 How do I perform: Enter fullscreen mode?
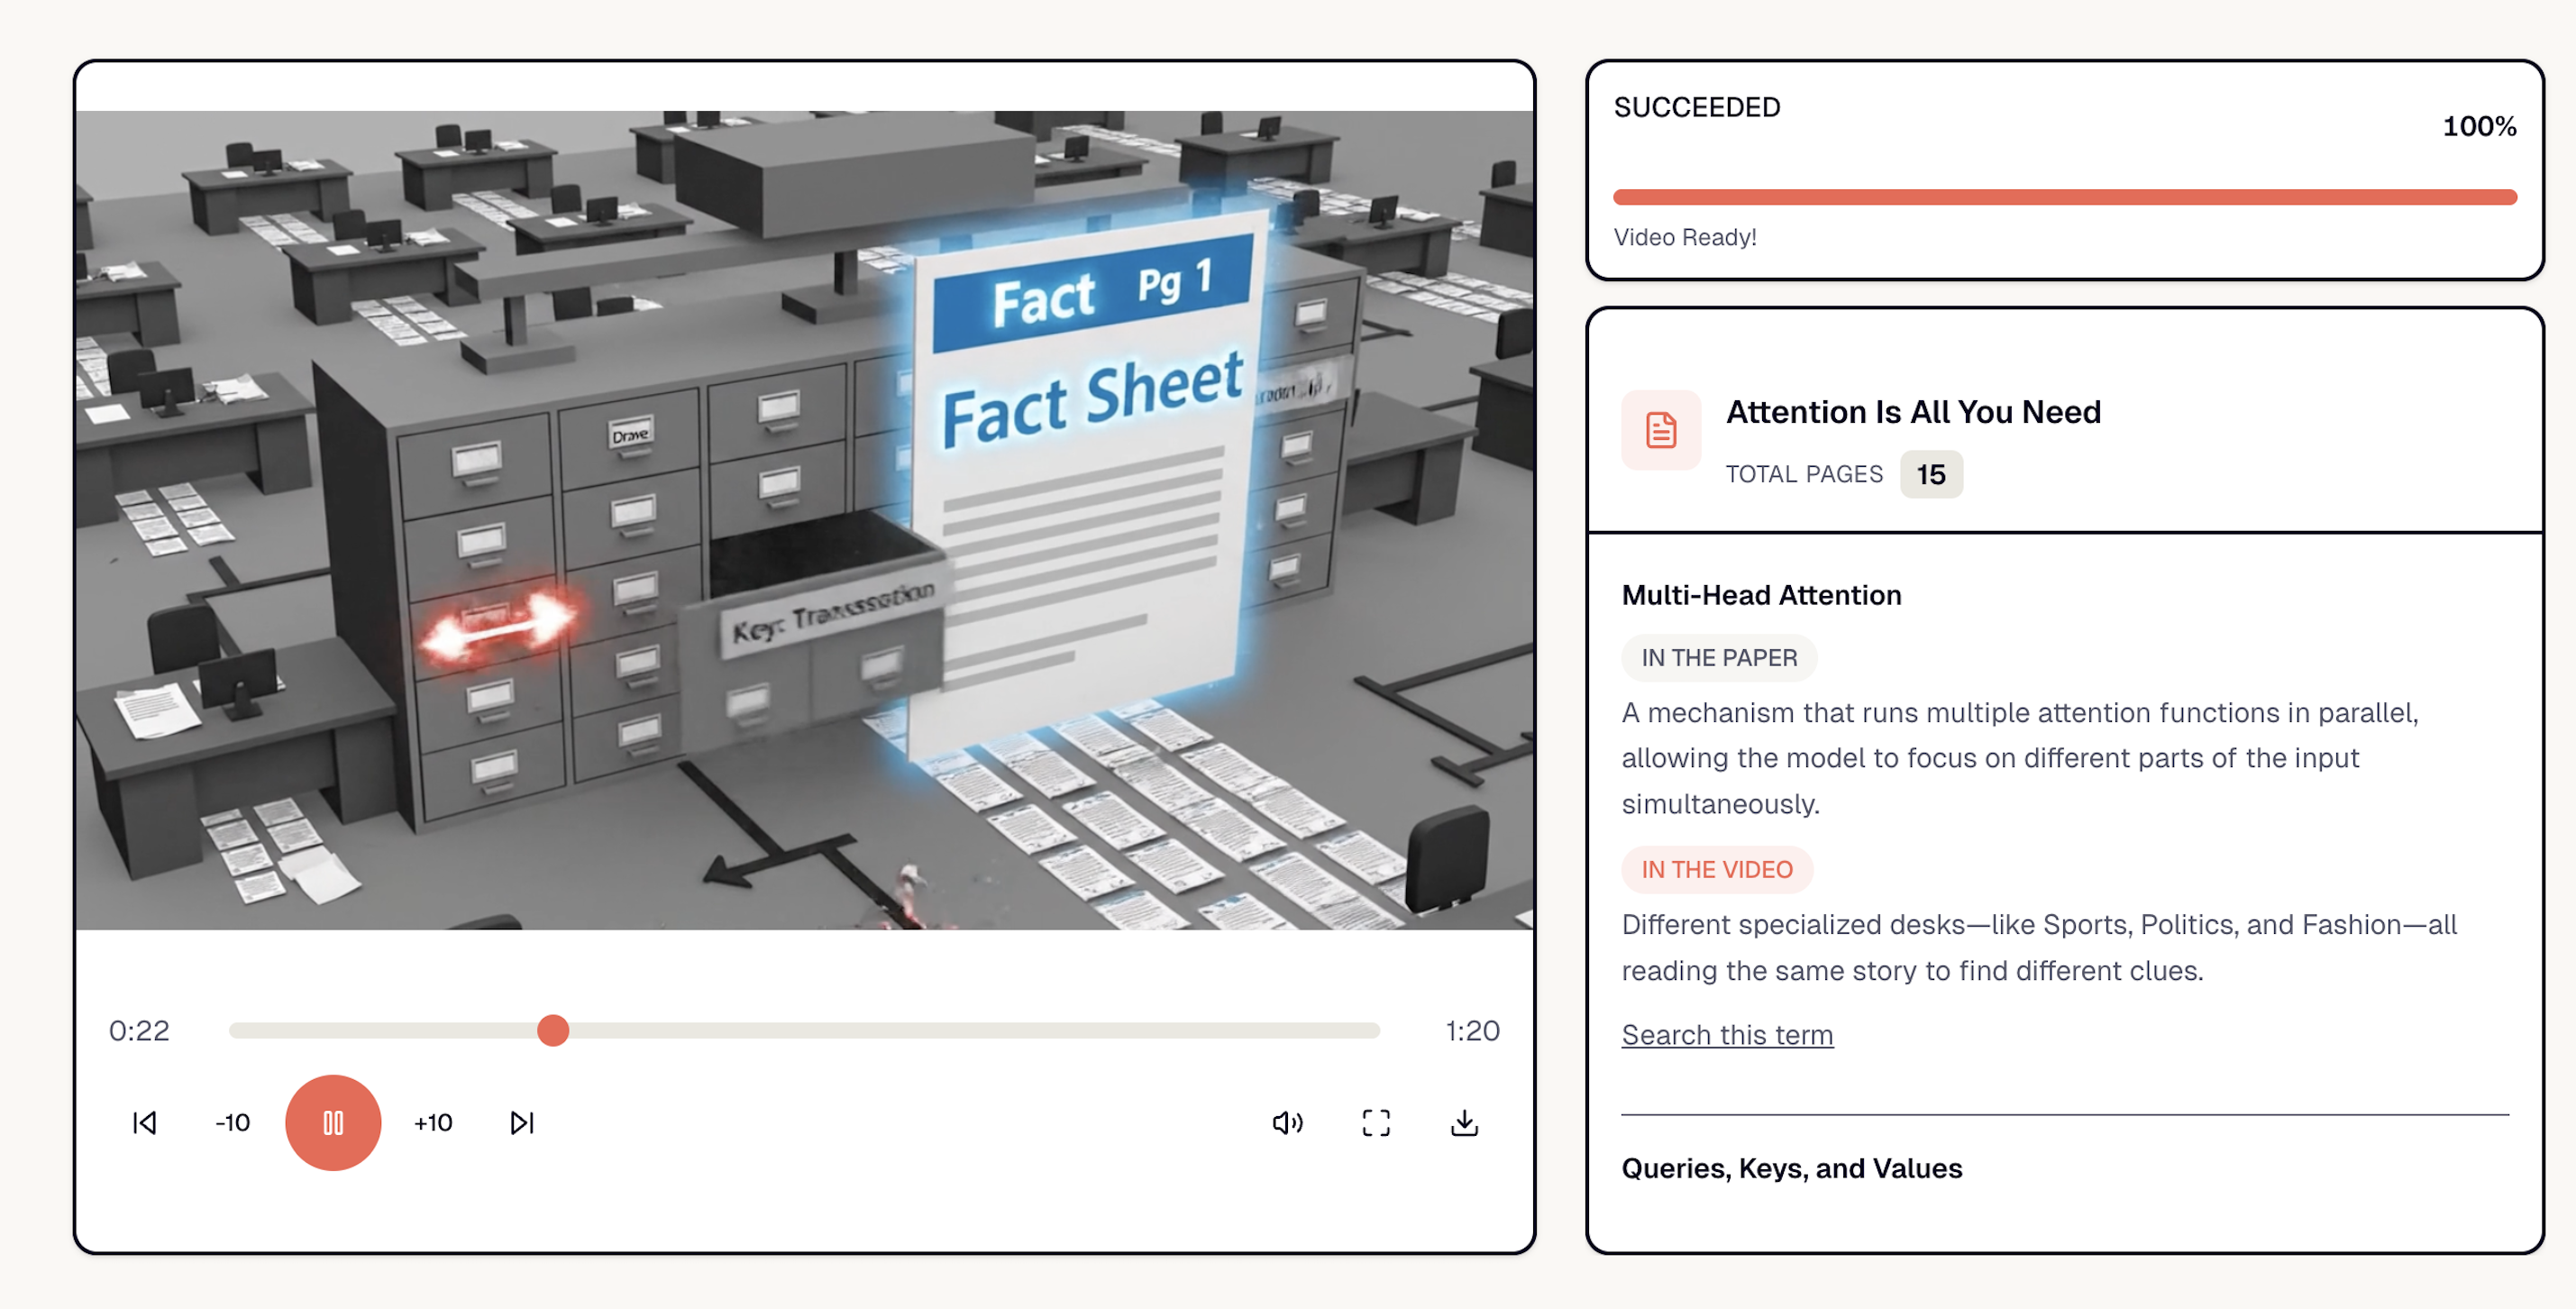[x=1376, y=1122]
